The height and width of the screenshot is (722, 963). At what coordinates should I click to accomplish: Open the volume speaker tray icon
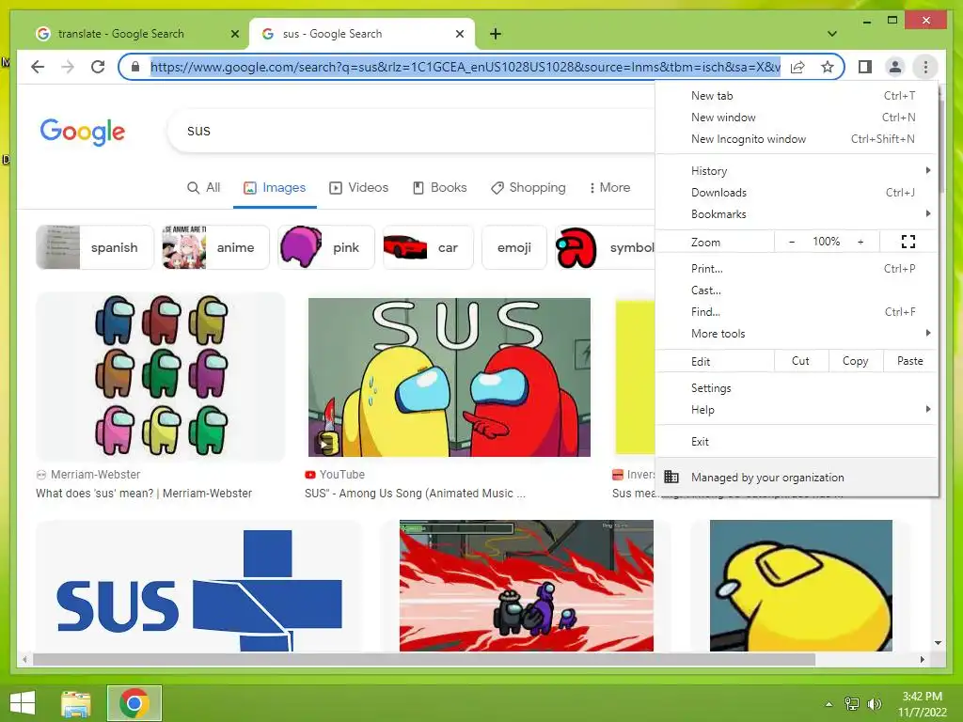pyautogui.click(x=874, y=703)
